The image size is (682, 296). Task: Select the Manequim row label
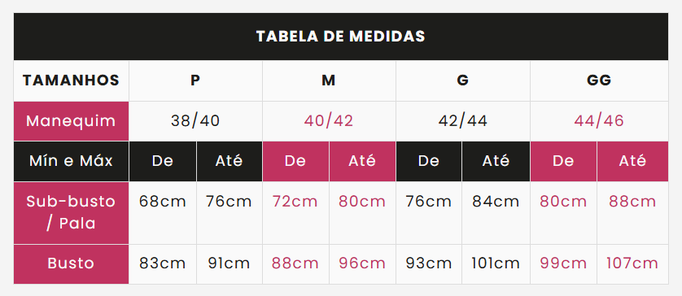pyautogui.click(x=72, y=121)
